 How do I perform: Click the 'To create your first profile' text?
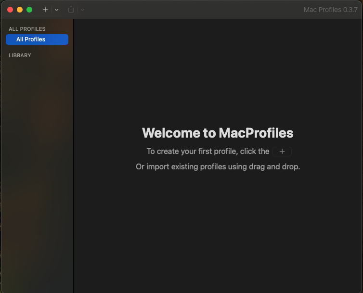[207, 151]
